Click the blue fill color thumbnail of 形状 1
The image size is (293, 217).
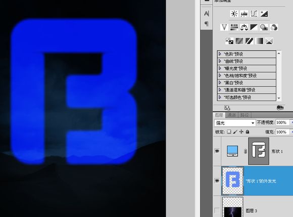[232, 151]
